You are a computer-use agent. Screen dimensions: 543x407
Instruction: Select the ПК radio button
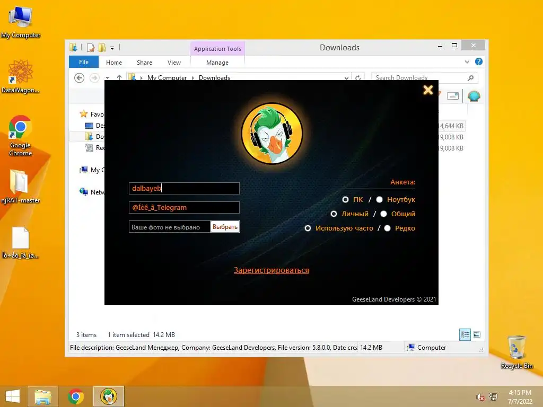pos(345,200)
